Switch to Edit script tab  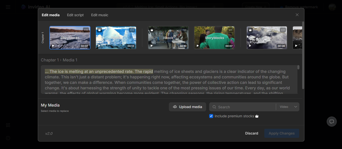click(75, 15)
